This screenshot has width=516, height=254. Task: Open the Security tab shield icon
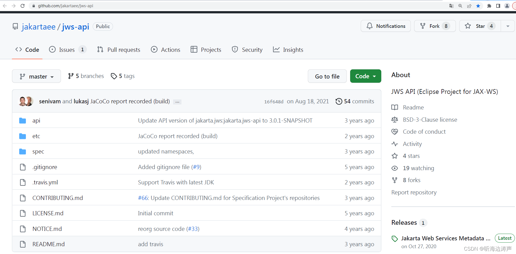(235, 50)
